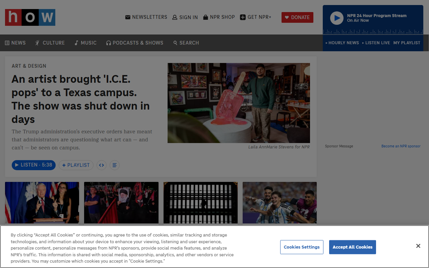
Task: Open the NPR logo home link
Action: pos(30,17)
